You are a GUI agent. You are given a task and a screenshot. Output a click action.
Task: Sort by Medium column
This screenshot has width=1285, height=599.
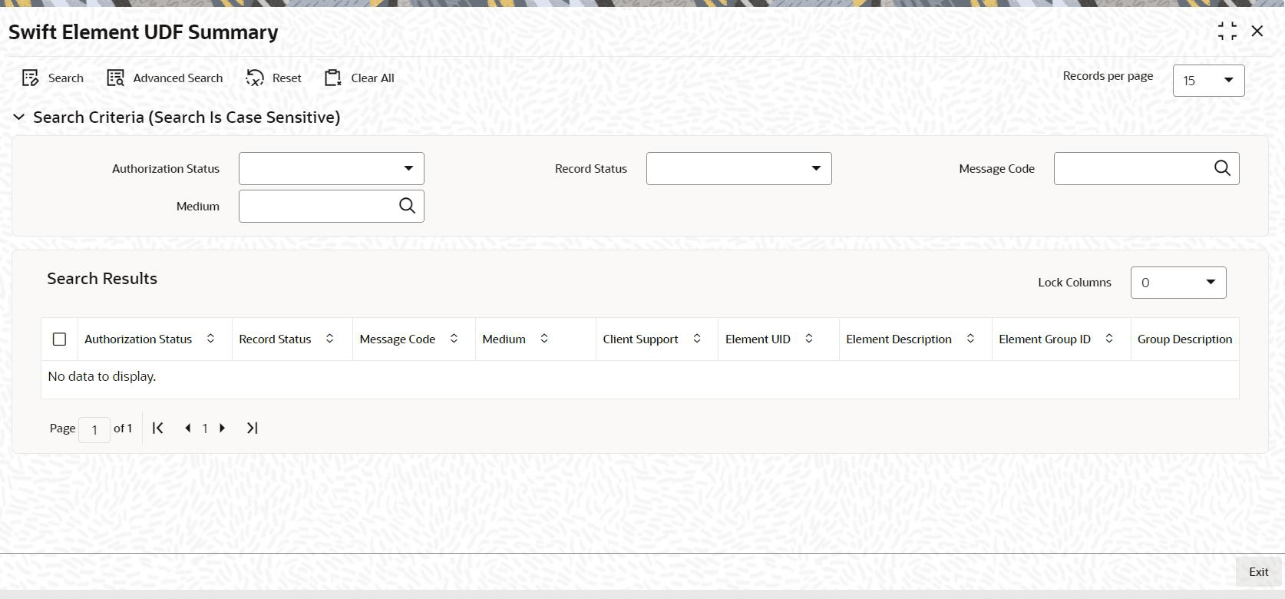point(544,339)
